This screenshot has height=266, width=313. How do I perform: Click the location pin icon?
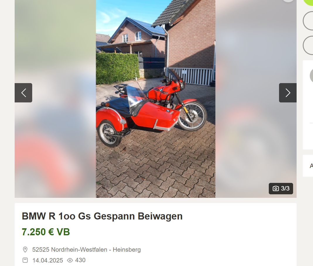point(25,250)
